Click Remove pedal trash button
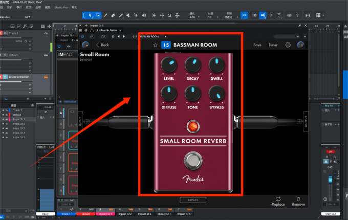 [x=298, y=202]
